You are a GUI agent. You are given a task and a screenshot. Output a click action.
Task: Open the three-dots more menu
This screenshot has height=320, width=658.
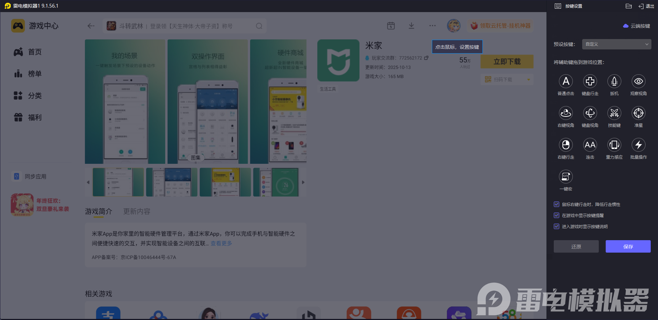pos(433,26)
